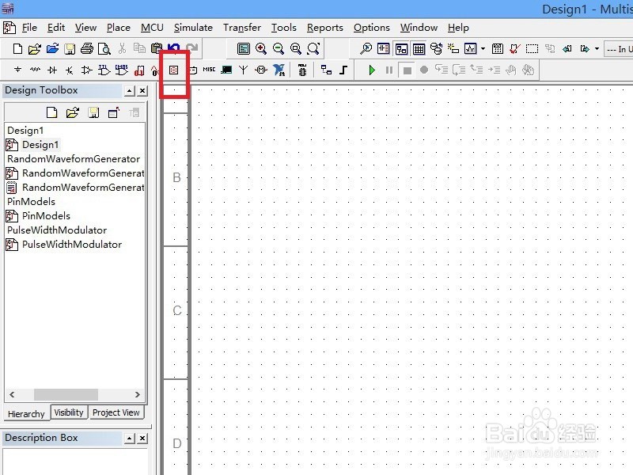Toggle full screen view icon
Image resolution: width=633 pixels, height=475 pixels.
pos(244,49)
